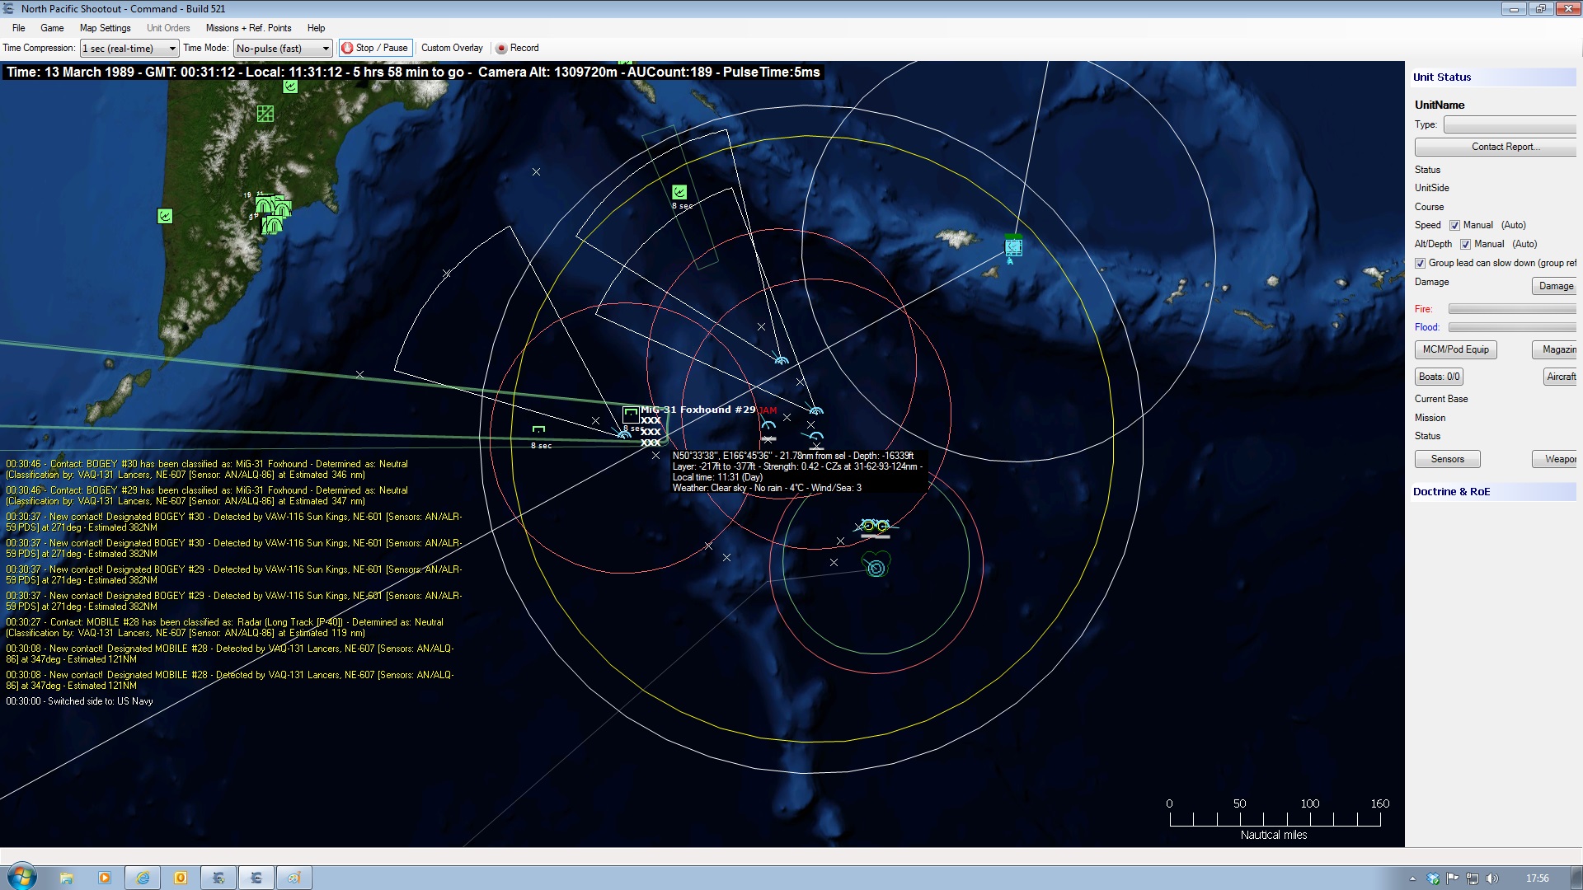Select green unit icon labeled 8 sec north

[679, 192]
